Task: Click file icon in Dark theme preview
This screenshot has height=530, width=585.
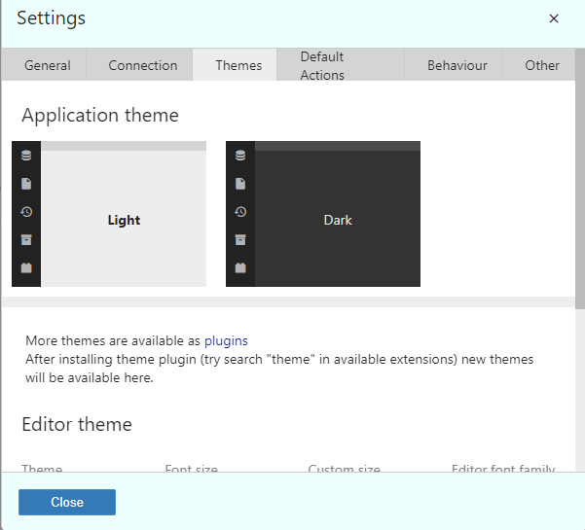Action: (x=240, y=184)
